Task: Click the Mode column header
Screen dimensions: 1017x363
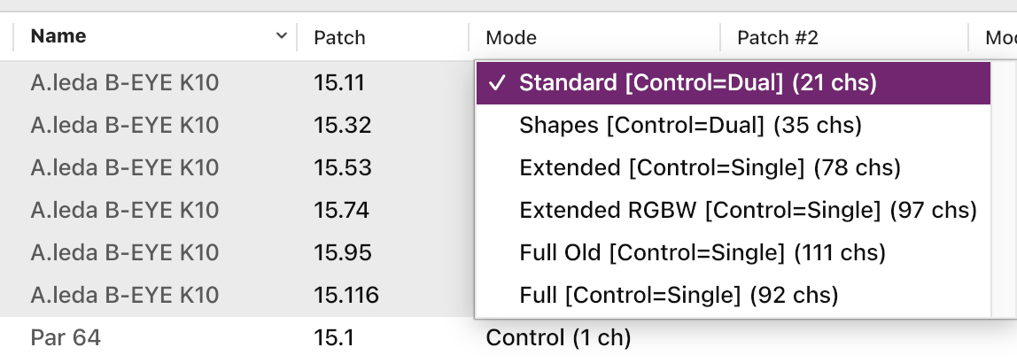Action: [511, 37]
